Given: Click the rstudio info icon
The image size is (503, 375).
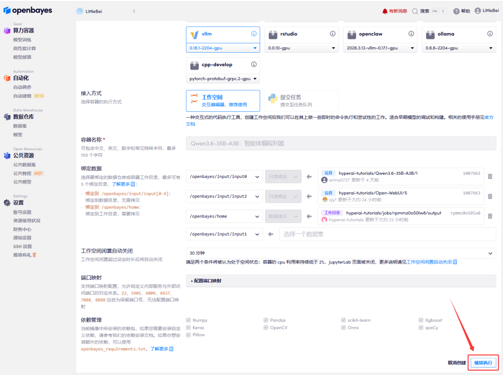Looking at the screenshot, I should point(333,34).
